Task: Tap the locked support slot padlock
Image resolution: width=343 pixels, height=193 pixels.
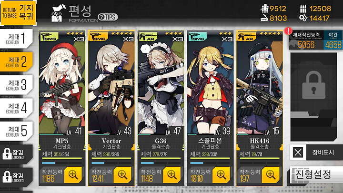Action: (313, 85)
